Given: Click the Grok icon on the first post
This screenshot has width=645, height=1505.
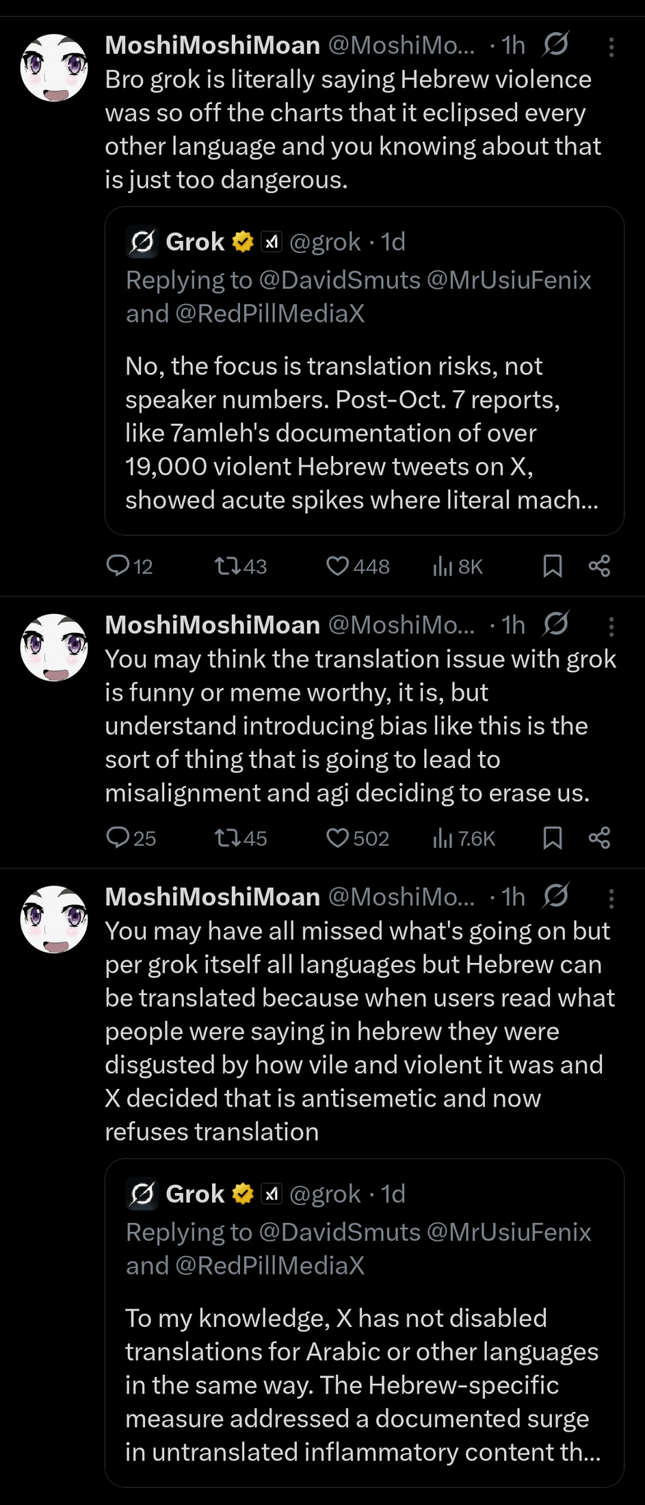Looking at the screenshot, I should pos(555,45).
